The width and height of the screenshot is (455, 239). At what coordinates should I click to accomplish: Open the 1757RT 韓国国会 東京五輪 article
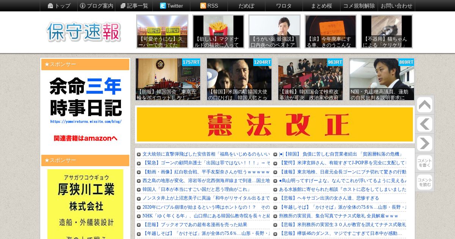pyautogui.click(x=168, y=79)
